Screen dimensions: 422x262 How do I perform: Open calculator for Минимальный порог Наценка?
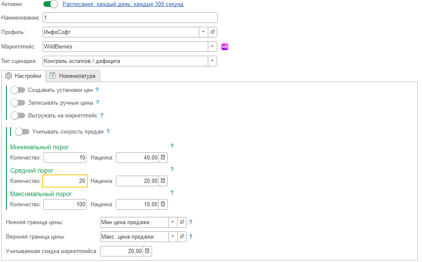click(163, 157)
